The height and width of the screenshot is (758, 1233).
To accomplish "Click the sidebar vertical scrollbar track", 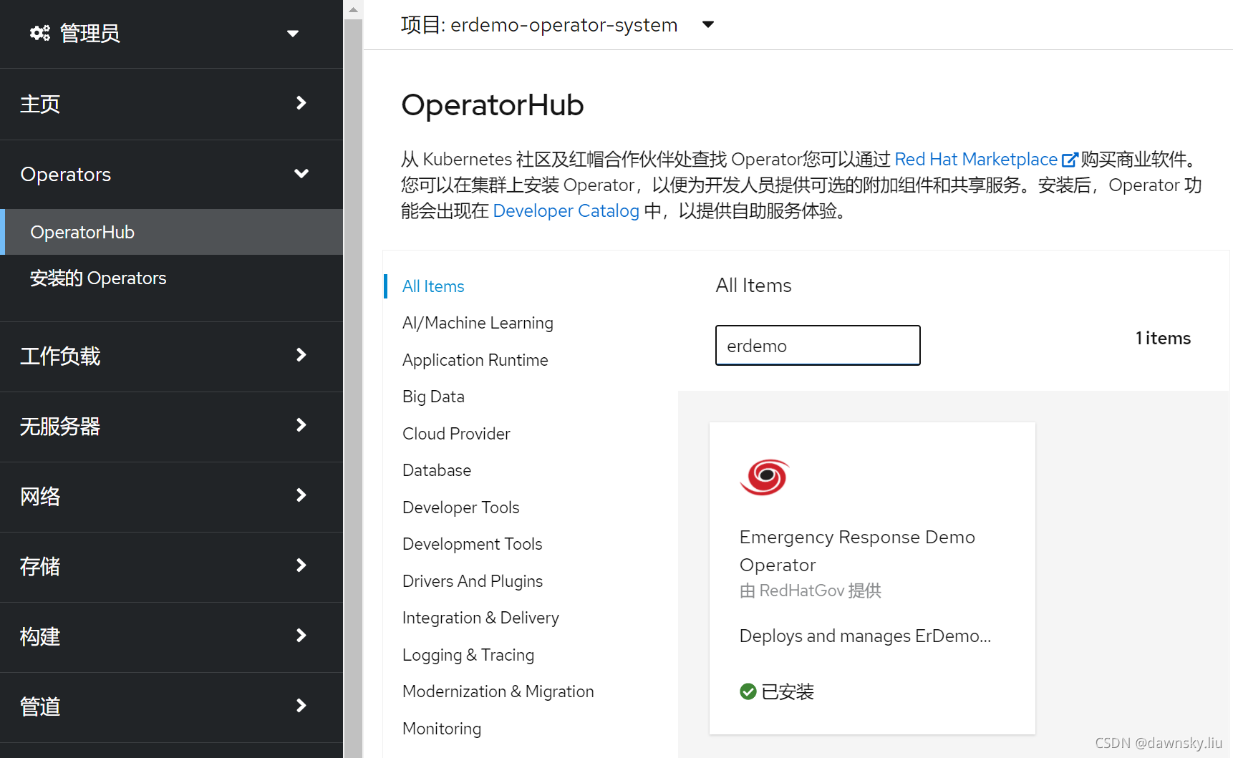I will (x=353, y=389).
